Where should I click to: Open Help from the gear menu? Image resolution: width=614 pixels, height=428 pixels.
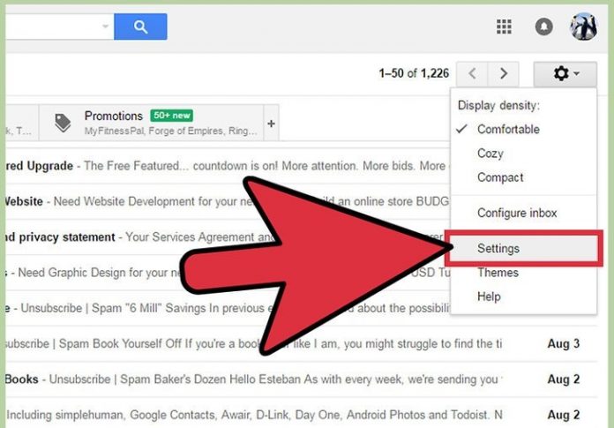click(489, 297)
